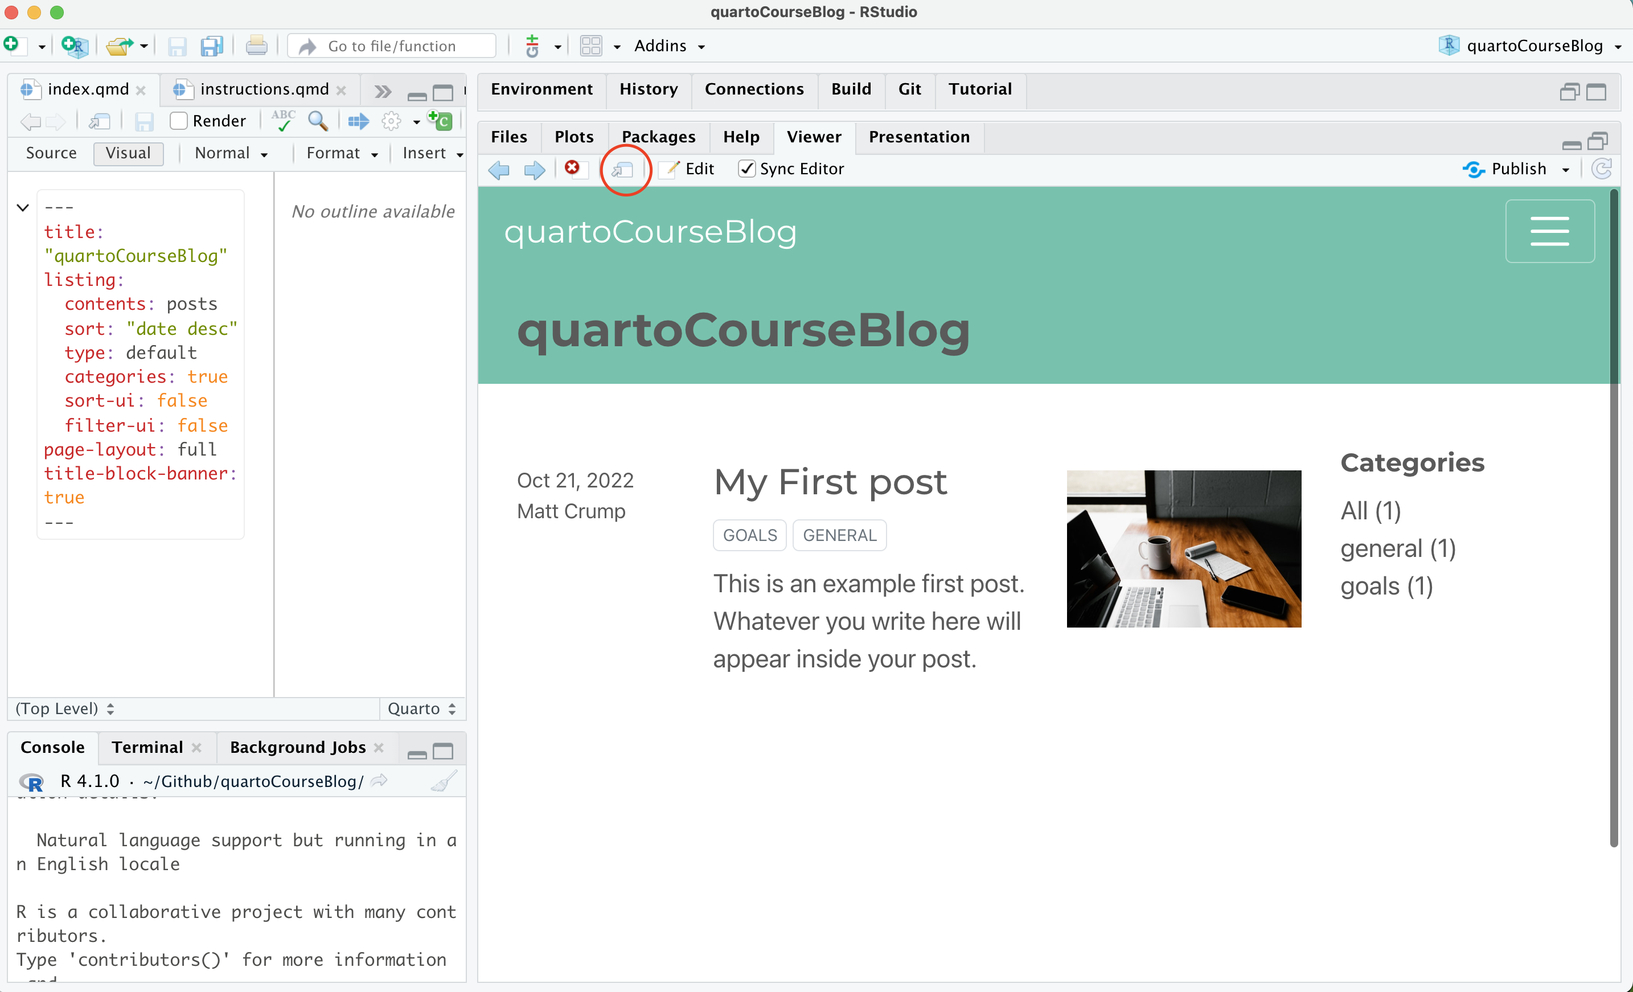The height and width of the screenshot is (992, 1633).
Task: Expand the Addins dropdown
Action: tap(670, 46)
